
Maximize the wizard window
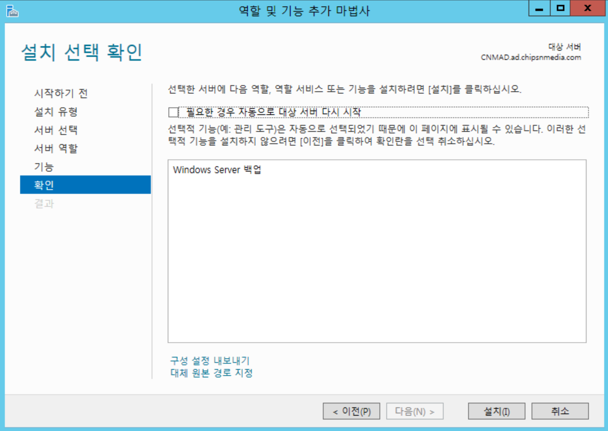point(560,8)
